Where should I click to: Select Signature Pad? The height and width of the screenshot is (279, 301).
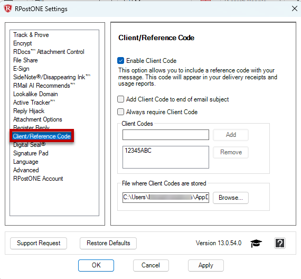[x=31, y=153]
